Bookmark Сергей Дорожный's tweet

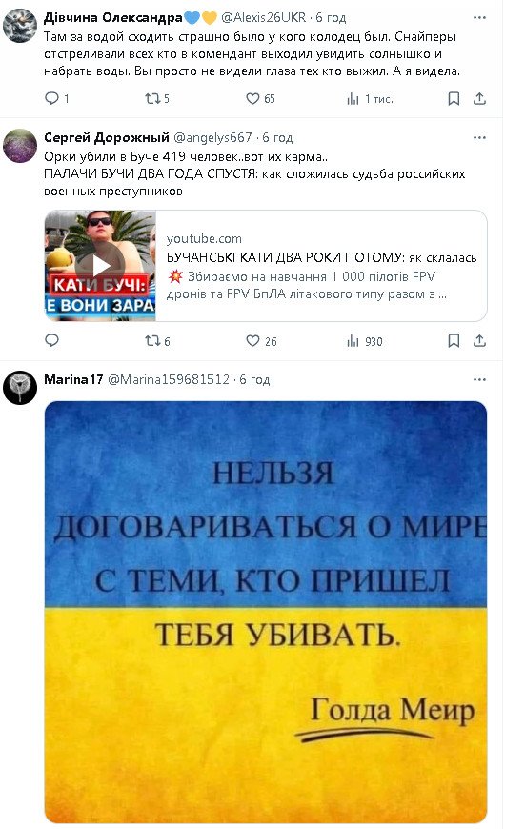(454, 341)
